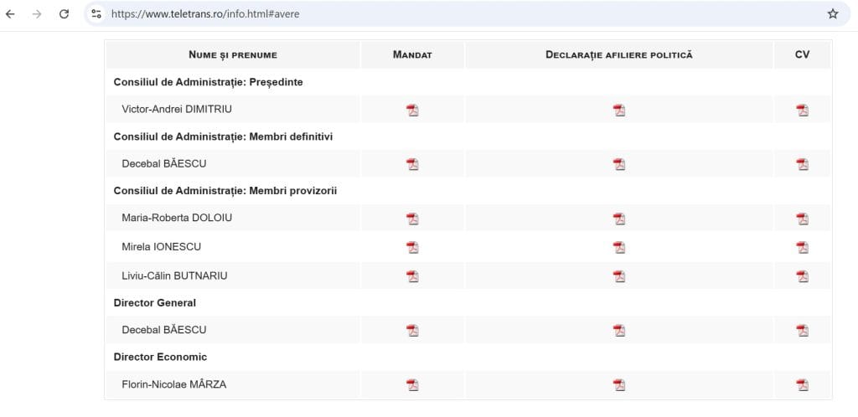View site information in the address bar
The width and height of the screenshot is (858, 417).
(97, 14)
